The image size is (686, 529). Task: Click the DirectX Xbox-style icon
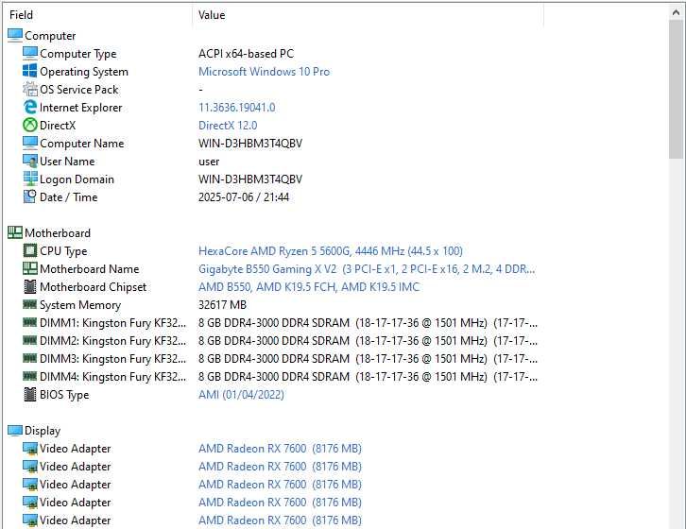point(29,125)
